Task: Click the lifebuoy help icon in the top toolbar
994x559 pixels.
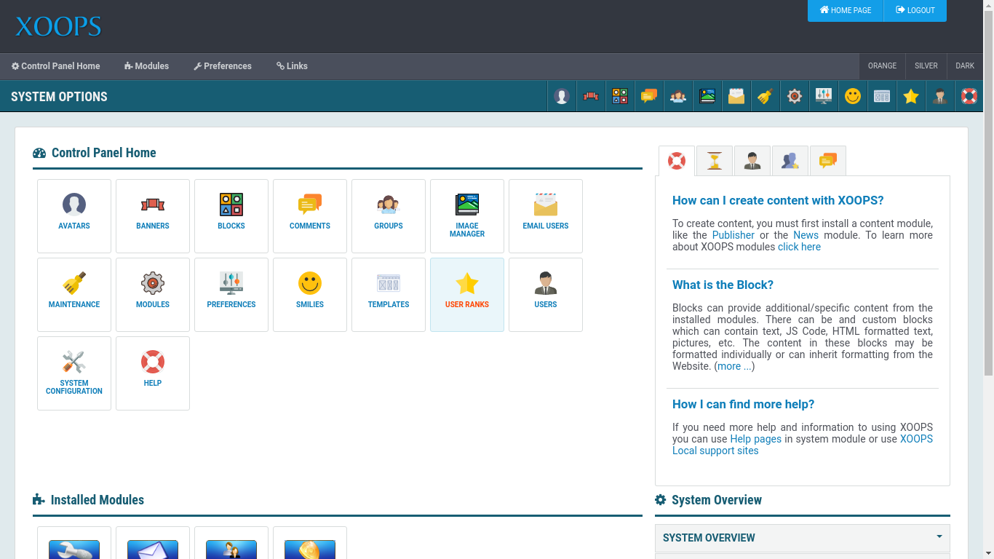Action: [x=969, y=96]
